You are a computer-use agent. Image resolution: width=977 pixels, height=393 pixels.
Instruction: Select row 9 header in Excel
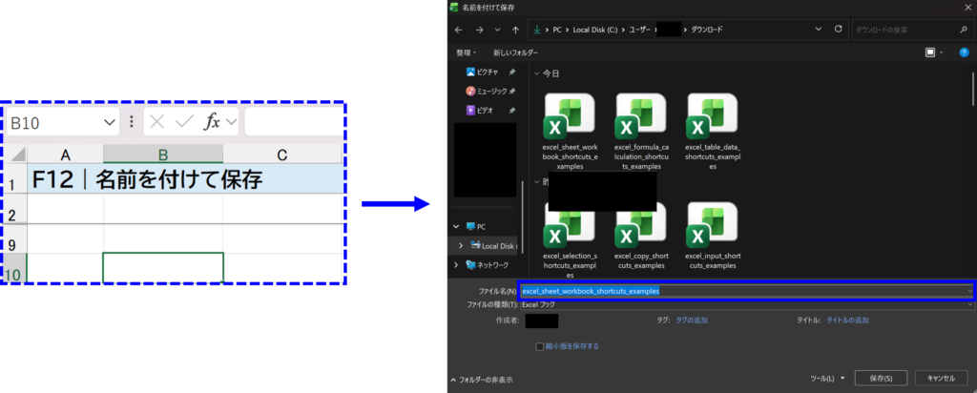click(14, 239)
